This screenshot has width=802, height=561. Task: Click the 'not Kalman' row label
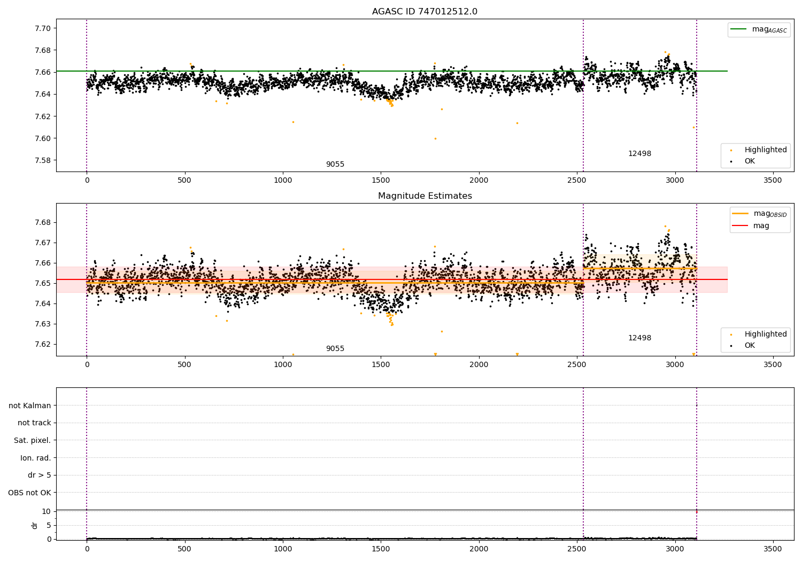(x=30, y=406)
